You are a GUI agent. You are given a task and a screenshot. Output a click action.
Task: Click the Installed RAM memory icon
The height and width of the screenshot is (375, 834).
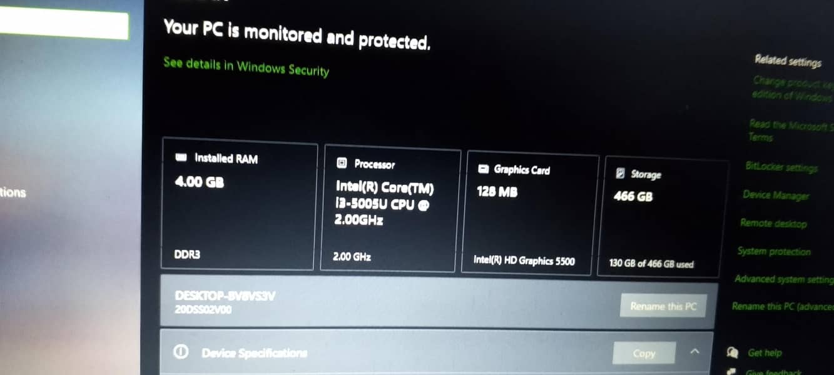point(181,156)
